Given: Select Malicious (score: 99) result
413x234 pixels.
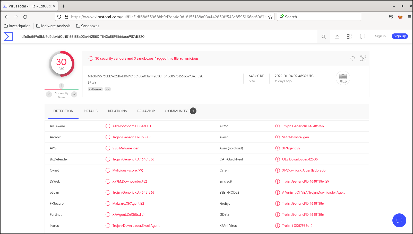Looking at the screenshot, I should click(128, 170).
